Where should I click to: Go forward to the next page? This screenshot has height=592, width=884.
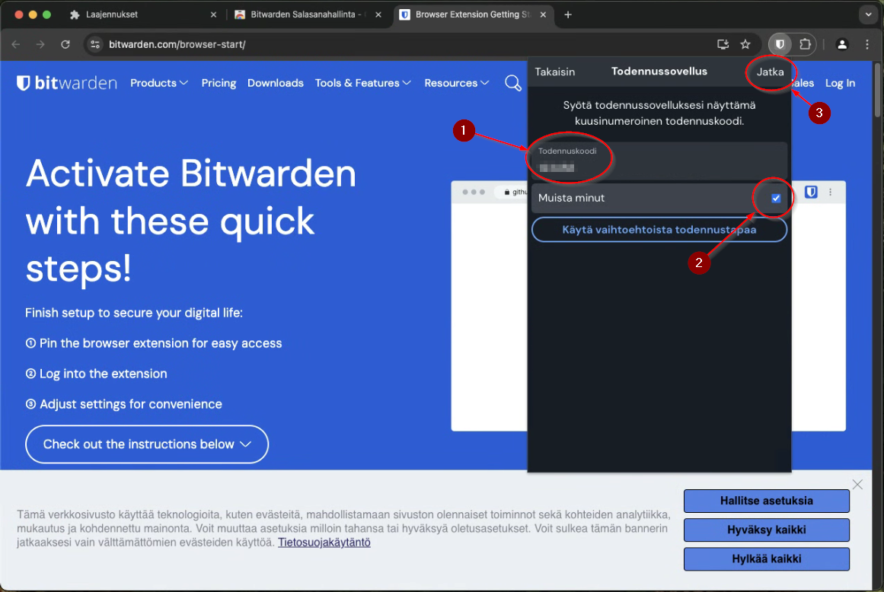(x=40, y=44)
